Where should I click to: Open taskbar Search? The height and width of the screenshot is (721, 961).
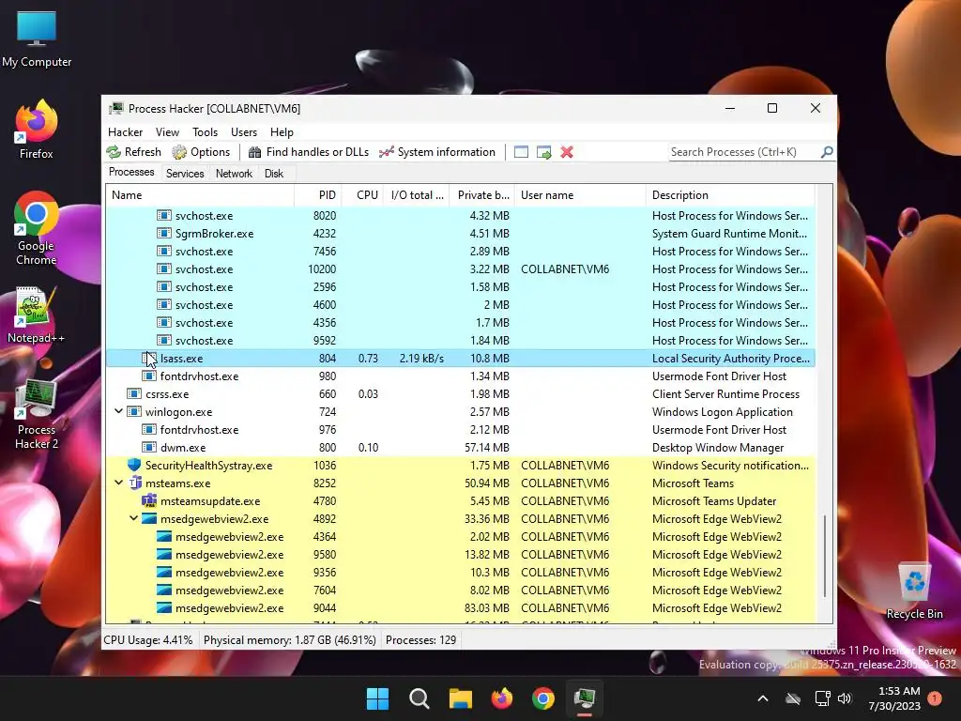coord(419,698)
